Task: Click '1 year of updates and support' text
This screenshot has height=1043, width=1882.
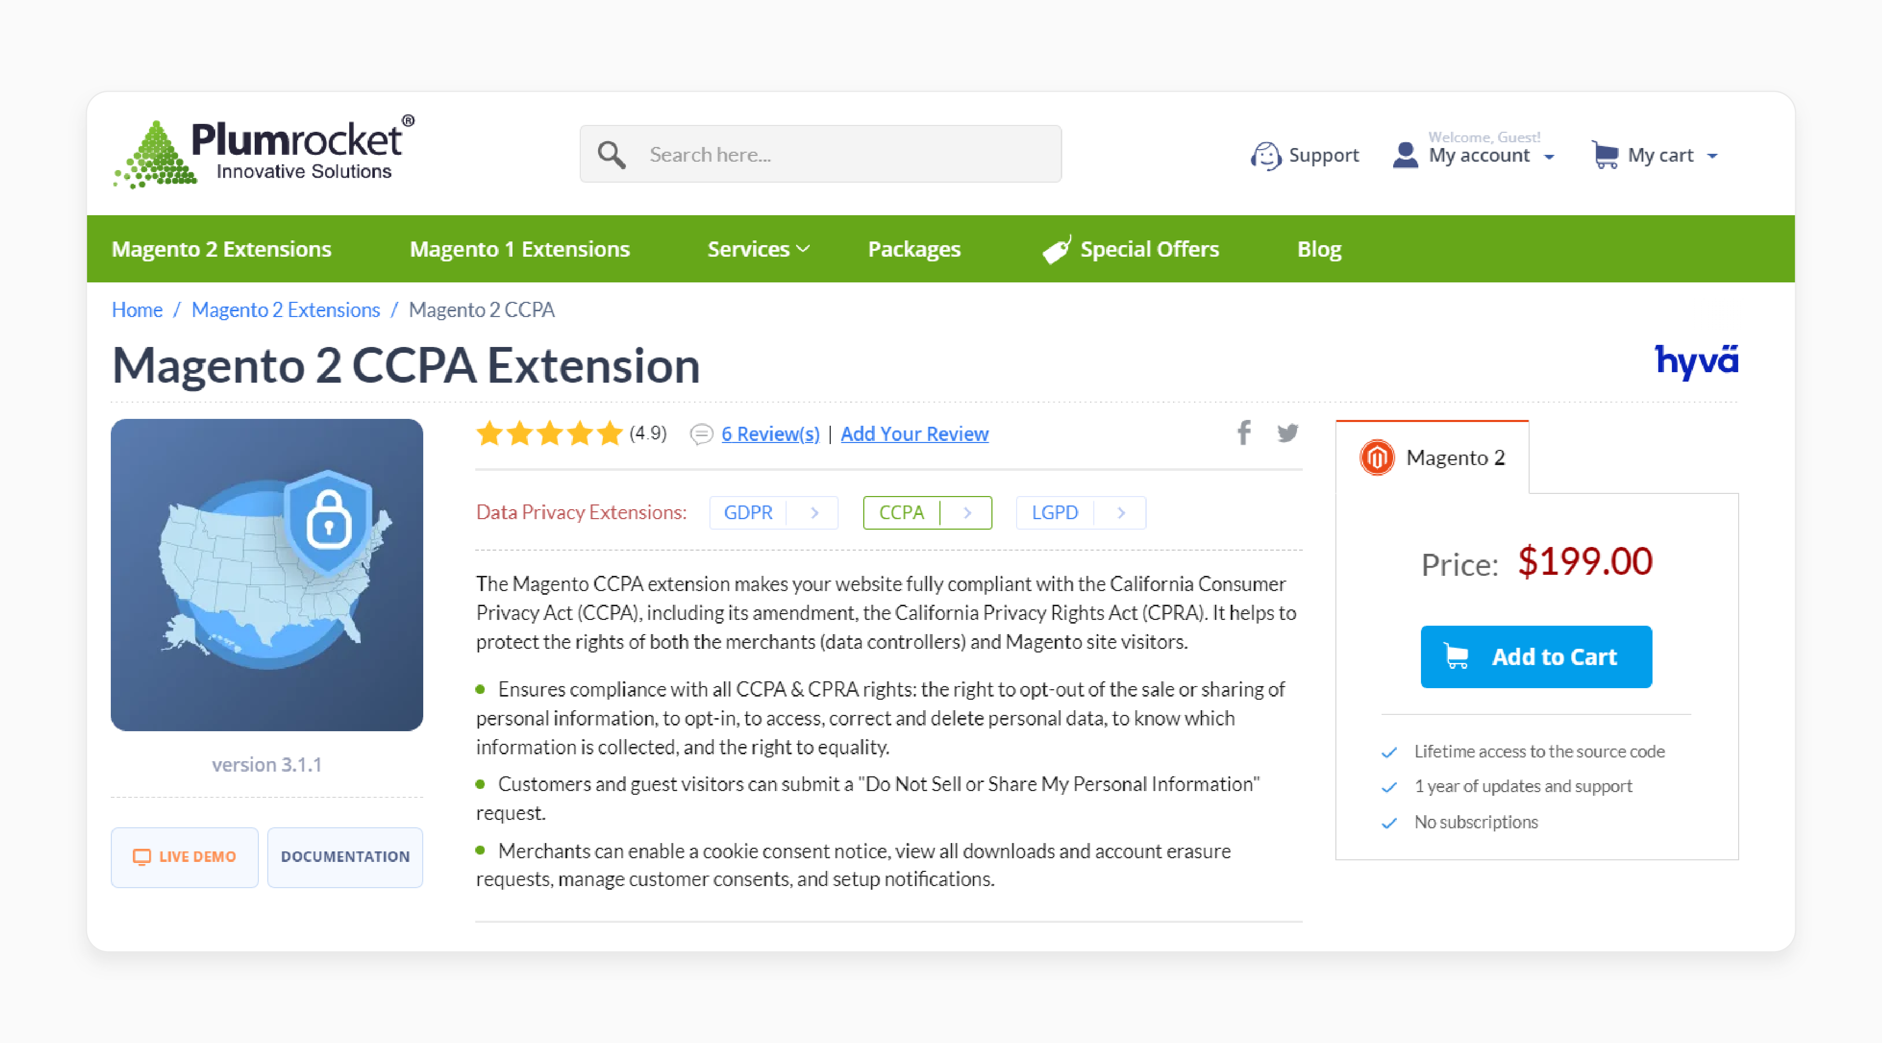Action: tap(1522, 787)
